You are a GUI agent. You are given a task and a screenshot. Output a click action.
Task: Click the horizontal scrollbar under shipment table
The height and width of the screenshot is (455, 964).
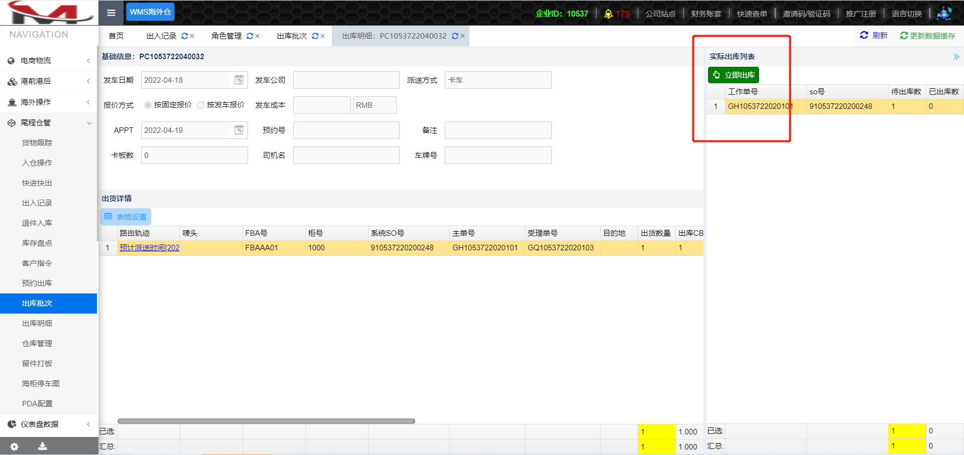tap(266, 421)
